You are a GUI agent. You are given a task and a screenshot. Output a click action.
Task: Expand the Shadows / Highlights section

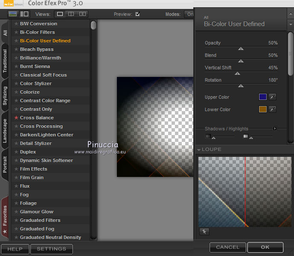275,129
